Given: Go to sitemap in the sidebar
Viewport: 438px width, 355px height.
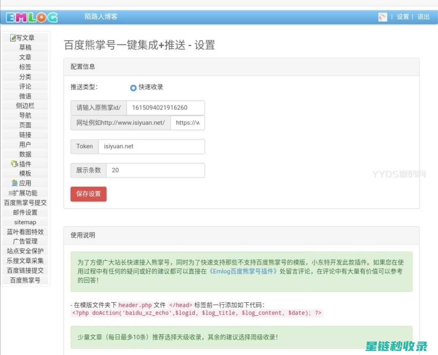Looking at the screenshot, I should pos(25,222).
